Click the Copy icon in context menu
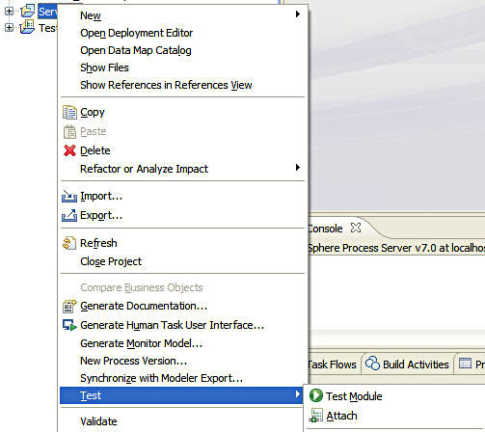This screenshot has height=432, width=485. point(69,112)
